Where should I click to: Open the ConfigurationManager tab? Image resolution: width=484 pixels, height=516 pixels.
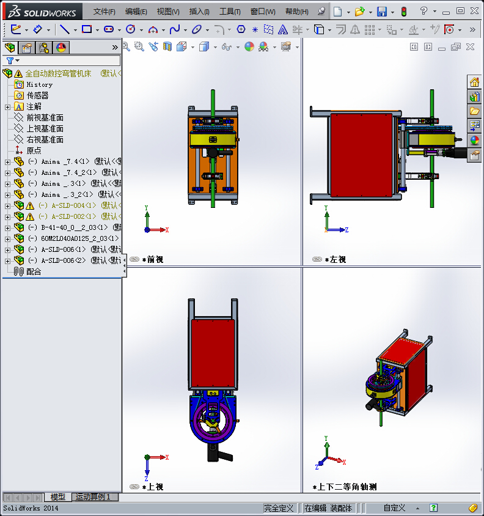44,48
